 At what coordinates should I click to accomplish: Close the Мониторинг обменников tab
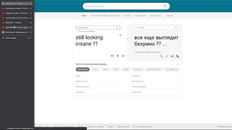31,32
